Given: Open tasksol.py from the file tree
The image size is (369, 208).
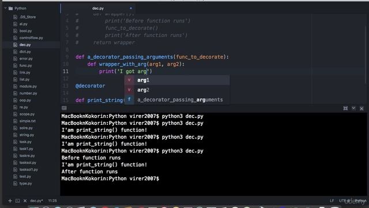Looking at the screenshot, I should click(x=28, y=163).
